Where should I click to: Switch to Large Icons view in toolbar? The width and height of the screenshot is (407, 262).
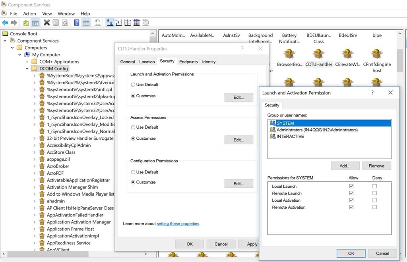[x=110, y=23]
